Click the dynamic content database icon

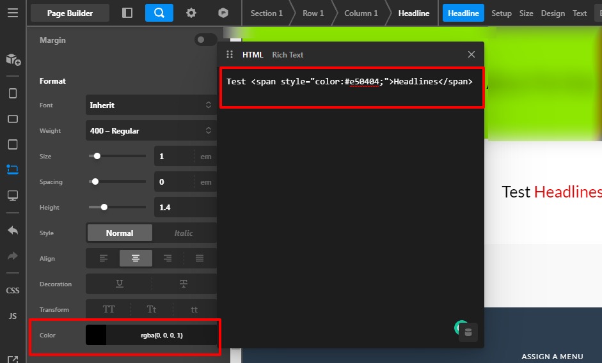tap(468, 332)
